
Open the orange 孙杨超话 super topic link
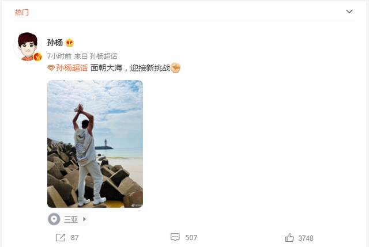[71, 68]
